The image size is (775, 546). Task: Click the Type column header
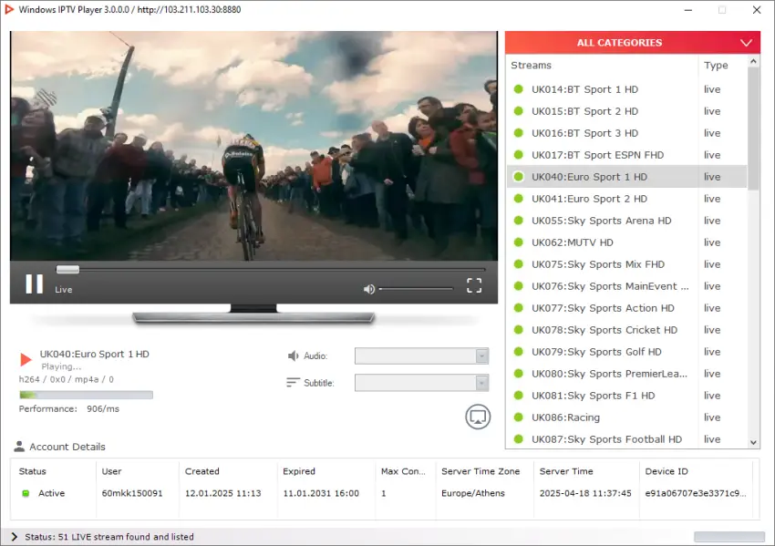pyautogui.click(x=716, y=66)
